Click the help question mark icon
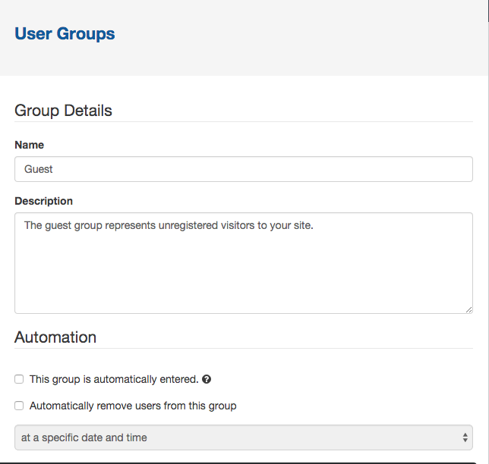The image size is (489, 464). point(207,379)
